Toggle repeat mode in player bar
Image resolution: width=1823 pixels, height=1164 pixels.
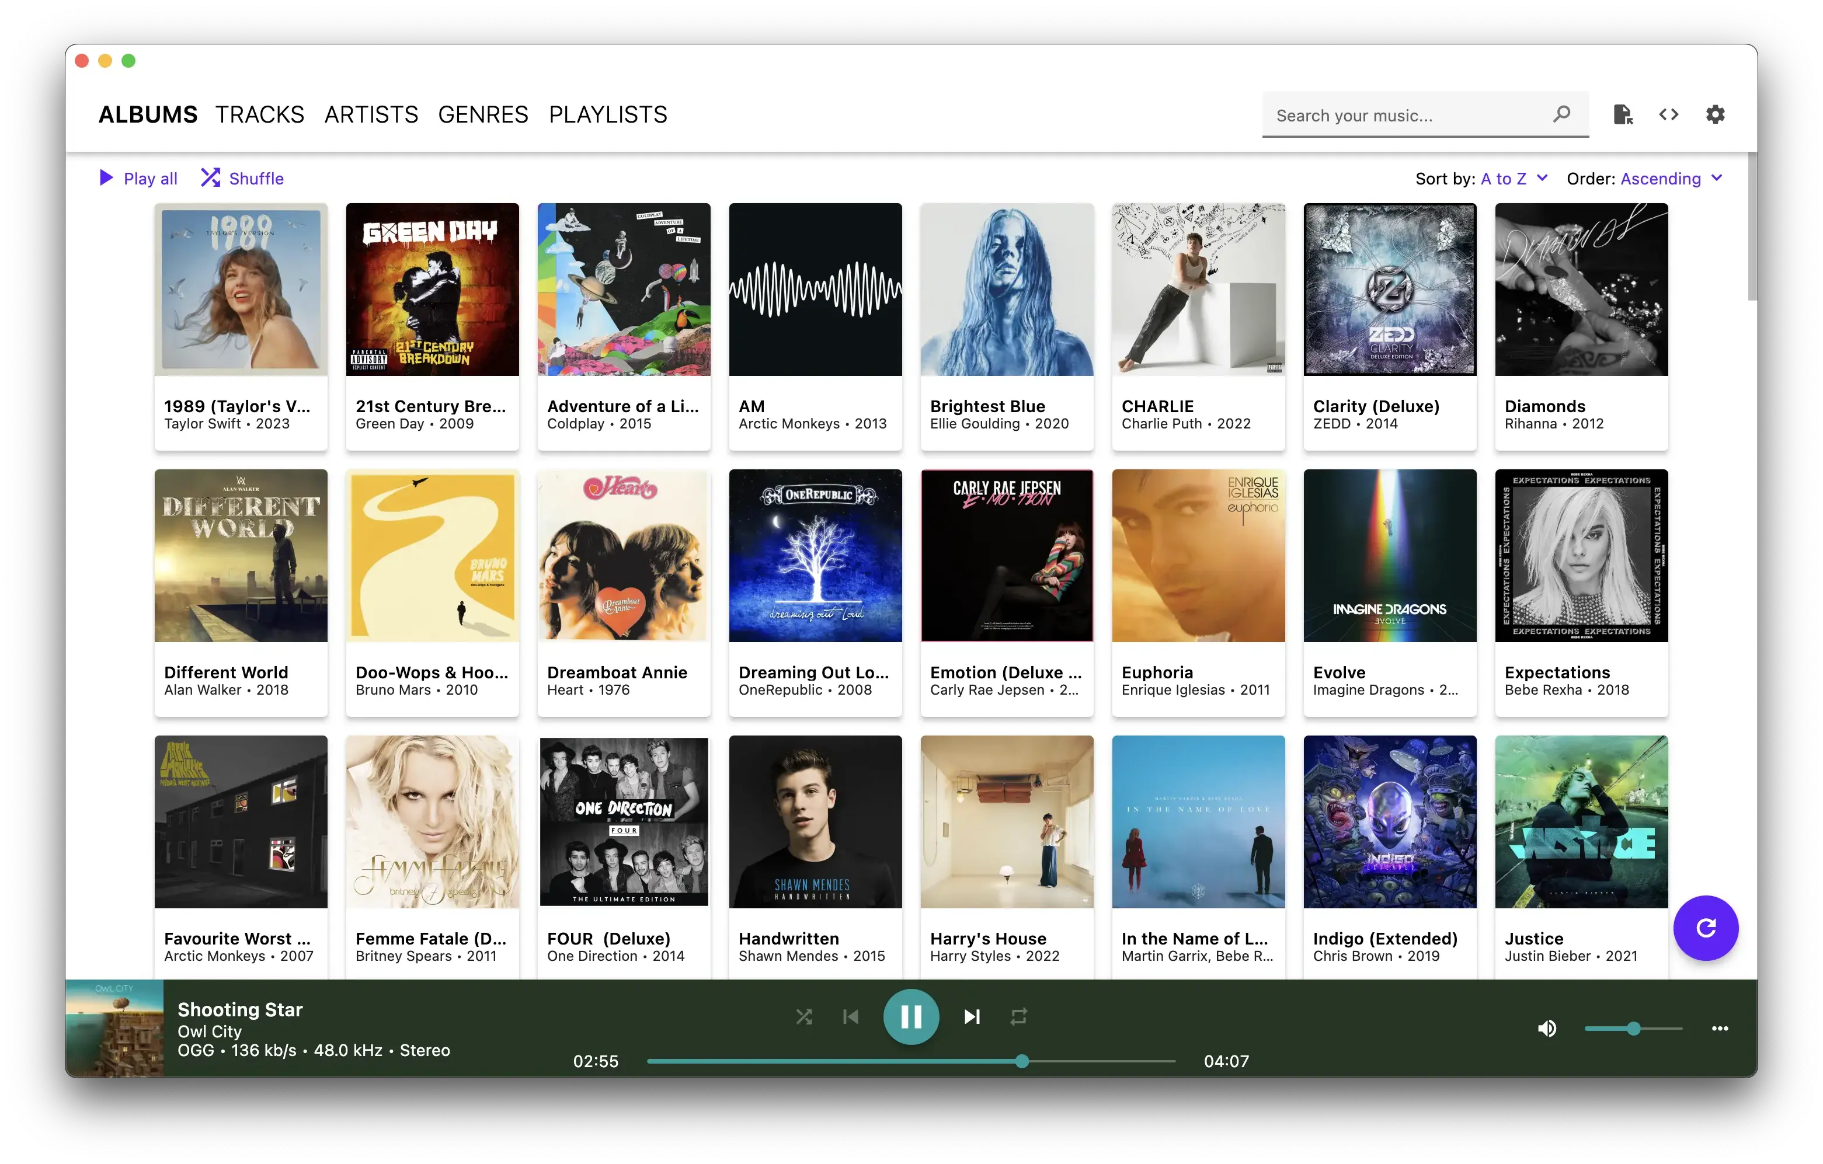click(1018, 1016)
